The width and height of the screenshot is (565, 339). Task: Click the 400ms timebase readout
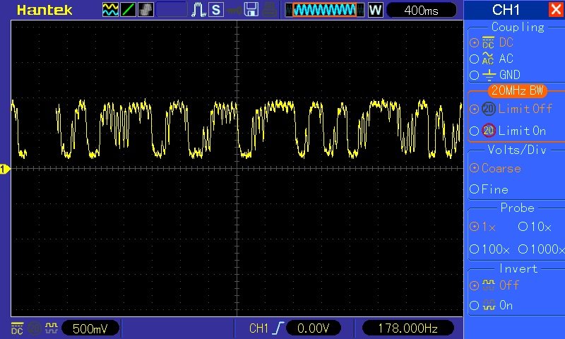point(421,10)
